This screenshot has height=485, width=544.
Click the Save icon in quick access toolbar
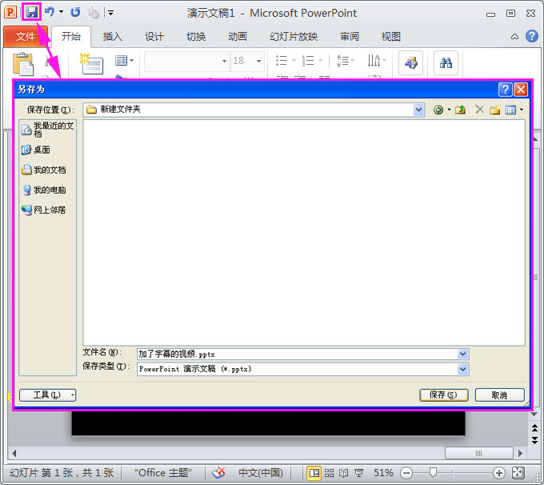32,12
